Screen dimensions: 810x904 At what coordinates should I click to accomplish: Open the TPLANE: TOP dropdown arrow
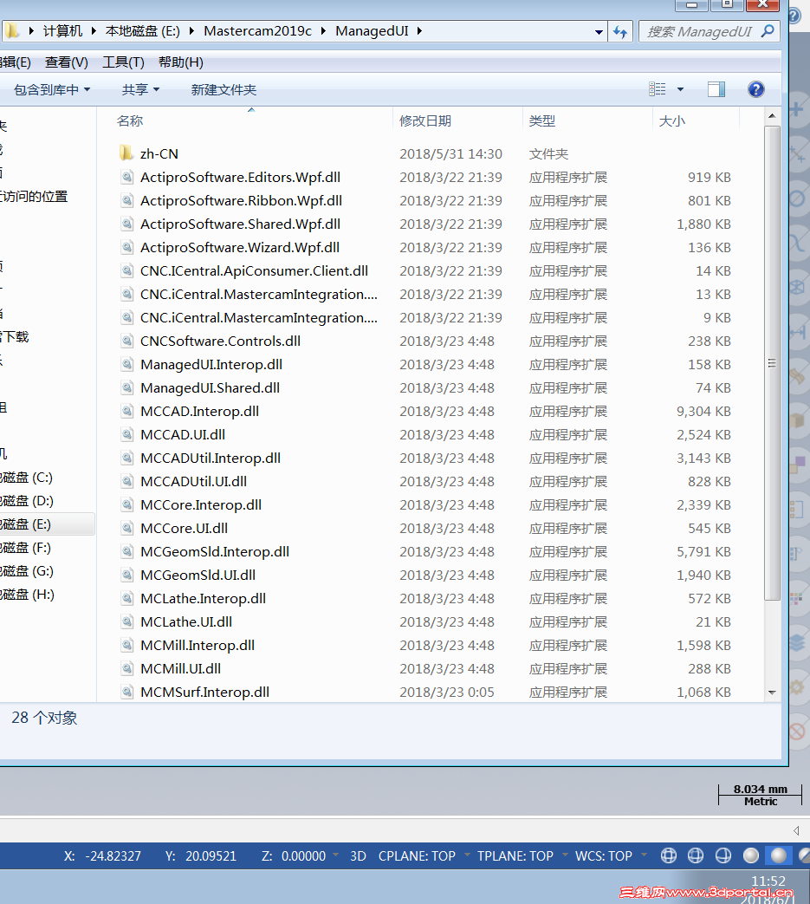(x=565, y=855)
